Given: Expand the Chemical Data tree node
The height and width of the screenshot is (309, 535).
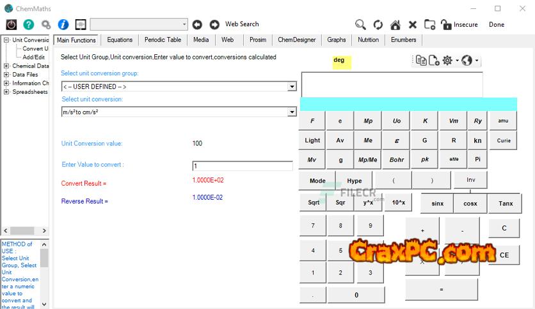Looking at the screenshot, I should tap(6, 66).
